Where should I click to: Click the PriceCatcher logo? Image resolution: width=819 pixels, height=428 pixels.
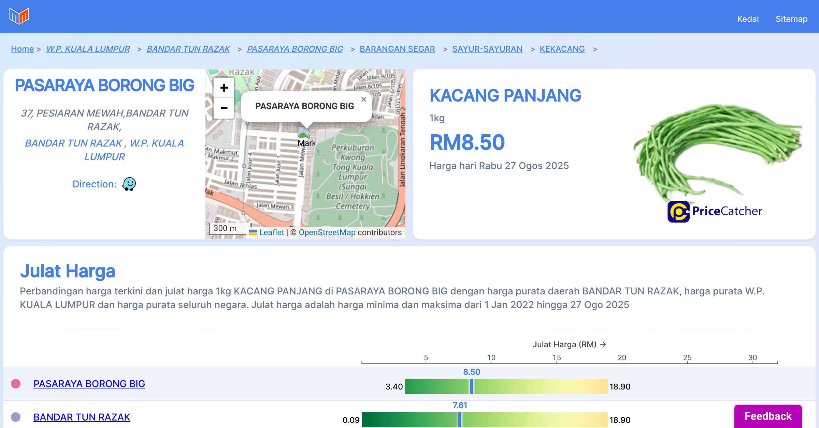715,211
